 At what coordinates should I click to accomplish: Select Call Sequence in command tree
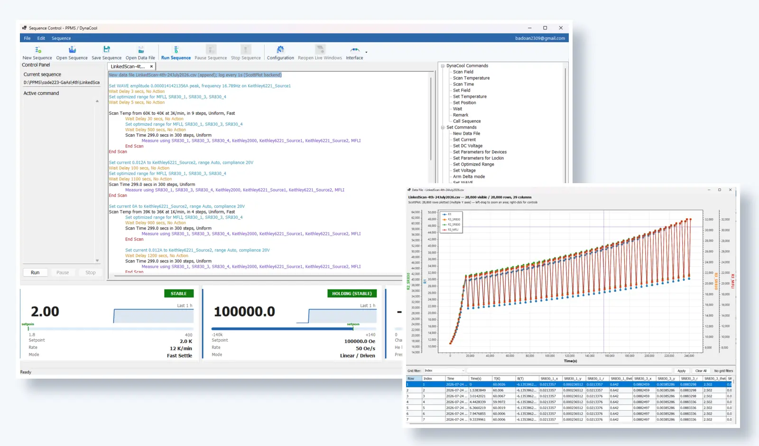[467, 121]
